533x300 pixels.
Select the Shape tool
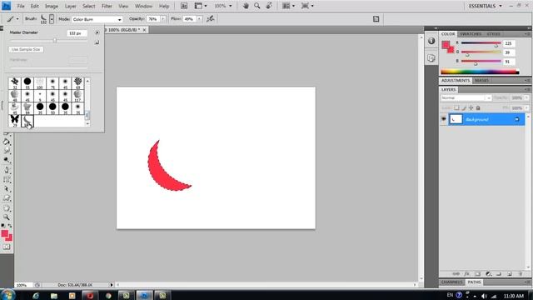pyautogui.click(x=7, y=198)
